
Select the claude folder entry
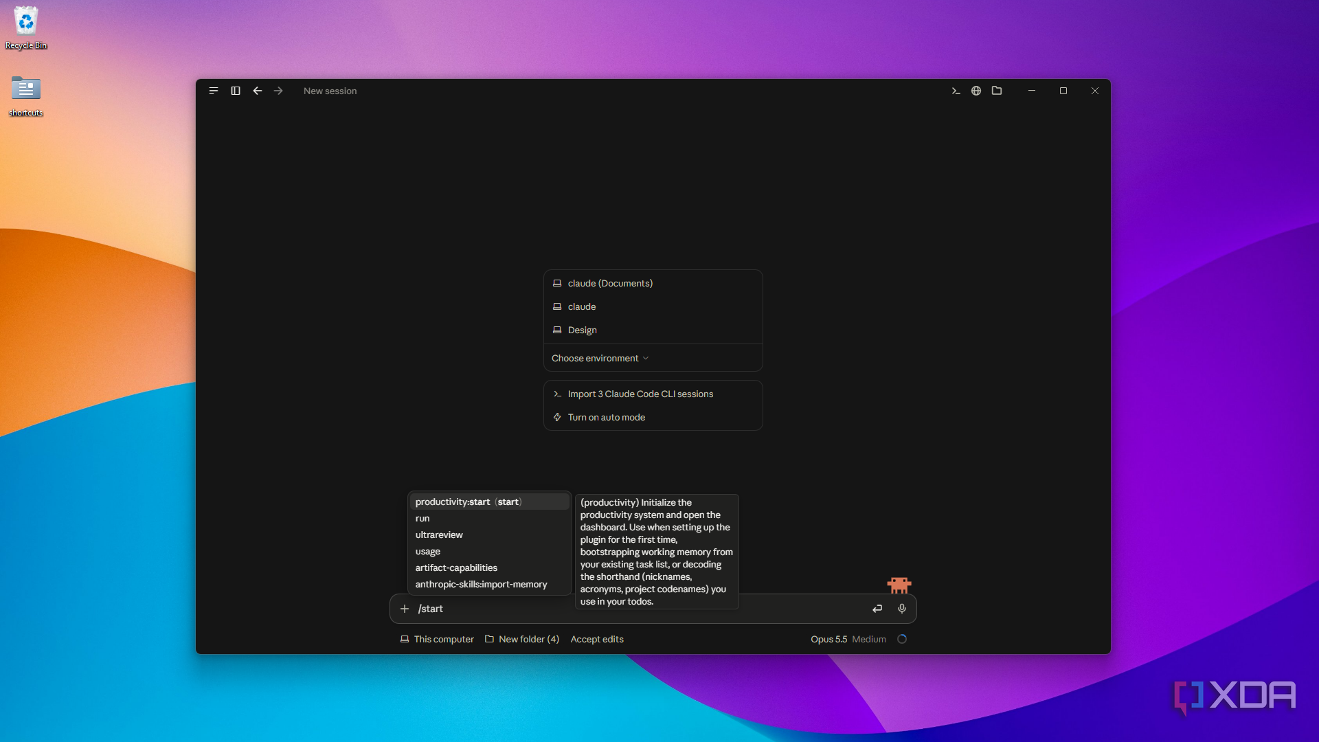653,306
